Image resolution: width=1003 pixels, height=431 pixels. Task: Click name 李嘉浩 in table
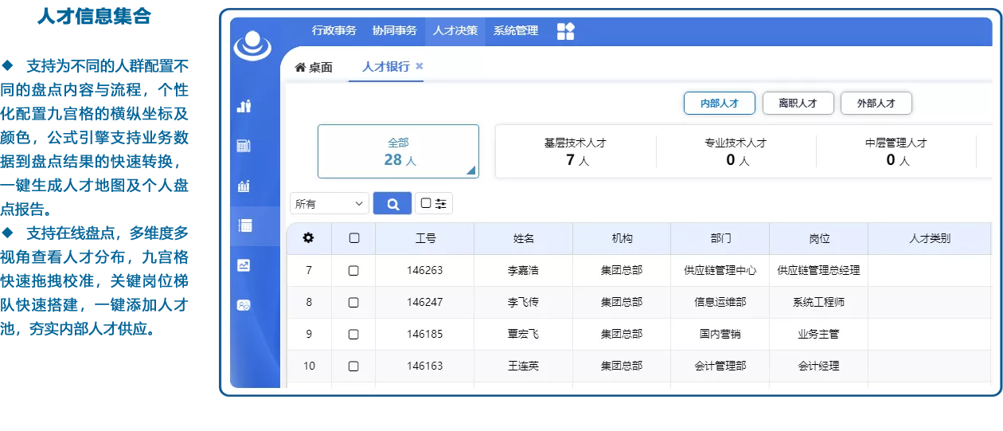[523, 271]
